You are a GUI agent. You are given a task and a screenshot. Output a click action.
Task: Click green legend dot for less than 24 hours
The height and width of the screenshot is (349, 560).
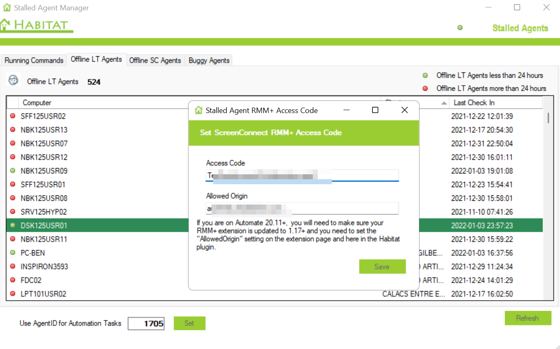(x=425, y=75)
